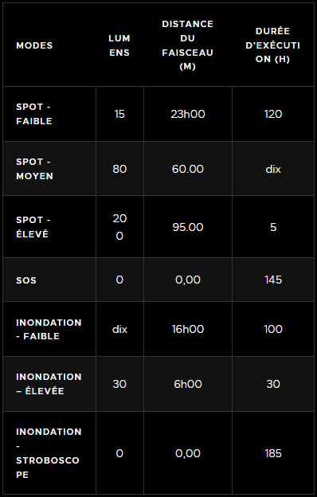The image size is (317, 497).
Task: Click the MODES column header
Action: pyautogui.click(x=34, y=45)
